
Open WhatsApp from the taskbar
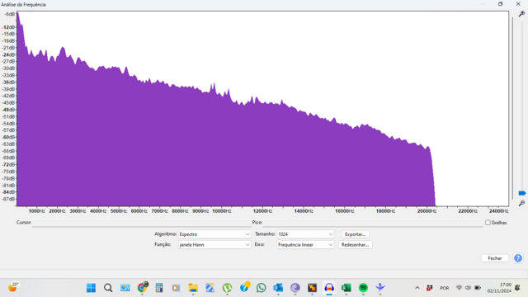pos(261,288)
